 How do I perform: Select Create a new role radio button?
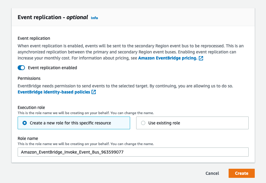[25, 123]
